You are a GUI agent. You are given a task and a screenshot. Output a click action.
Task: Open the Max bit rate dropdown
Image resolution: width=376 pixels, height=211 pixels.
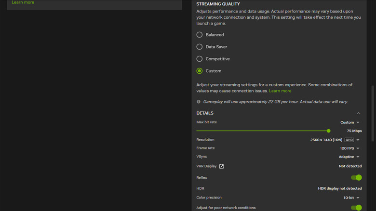pos(350,122)
